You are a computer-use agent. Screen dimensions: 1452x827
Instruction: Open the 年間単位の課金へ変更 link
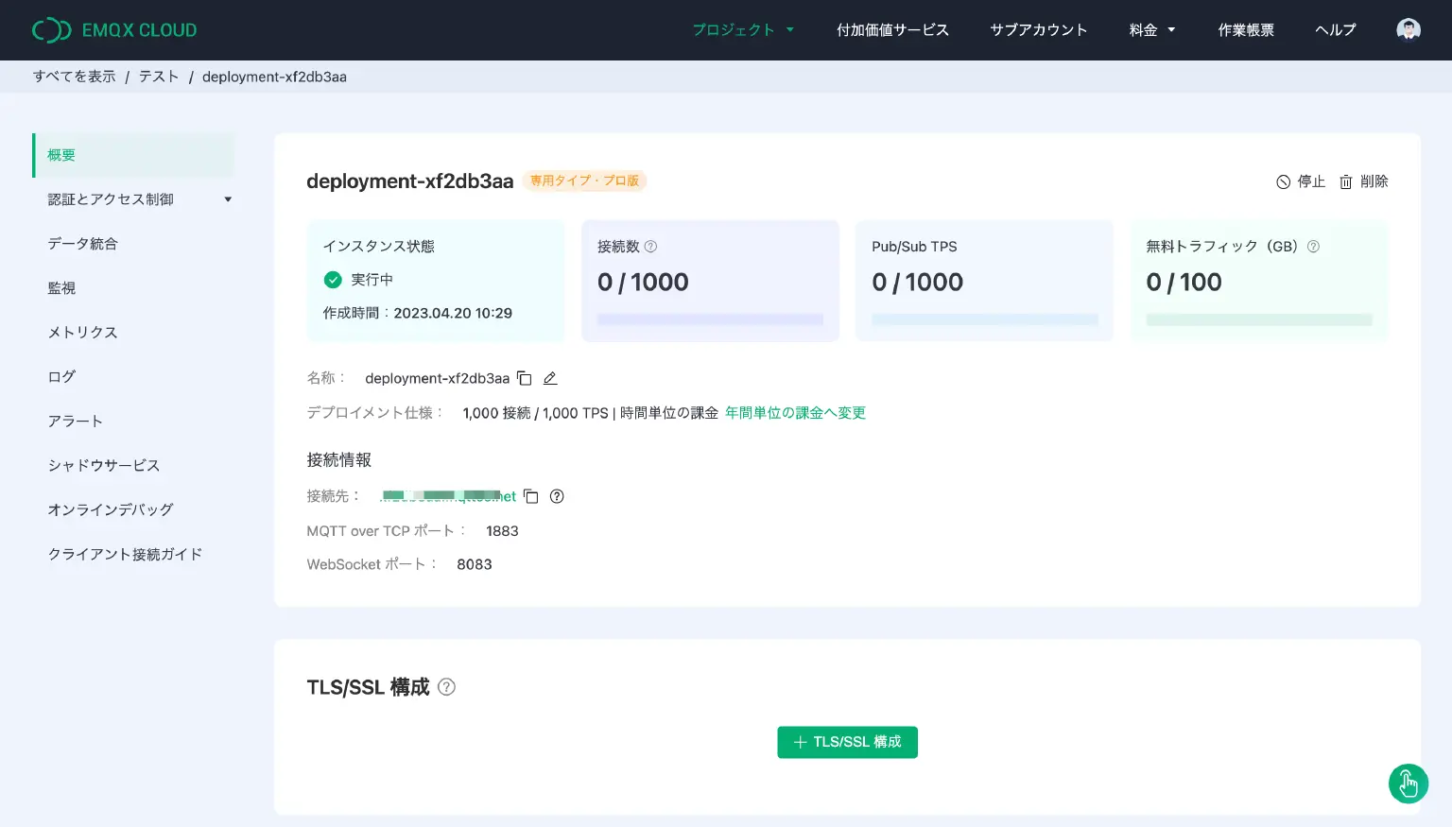coord(795,413)
